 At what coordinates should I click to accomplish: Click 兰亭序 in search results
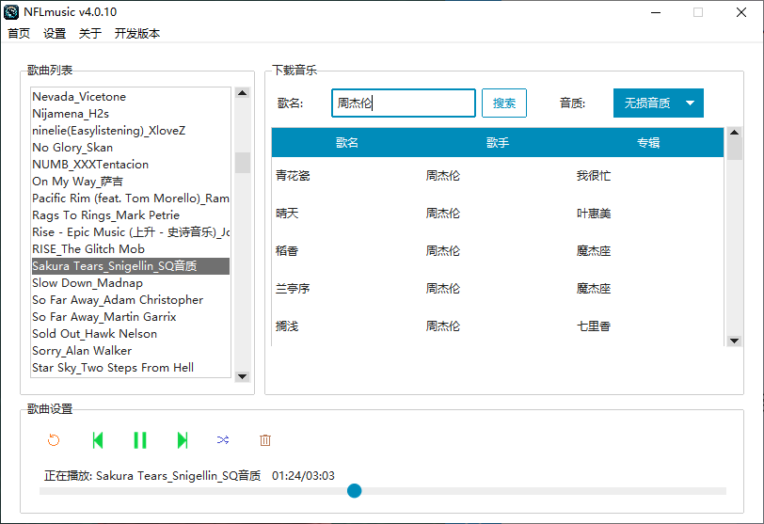coord(293,288)
